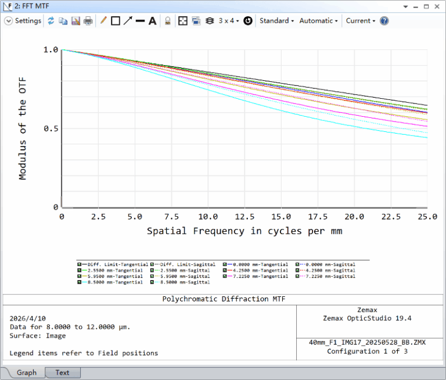The image size is (446, 380).
Task: Click the save image icon
Action: coord(75,21)
